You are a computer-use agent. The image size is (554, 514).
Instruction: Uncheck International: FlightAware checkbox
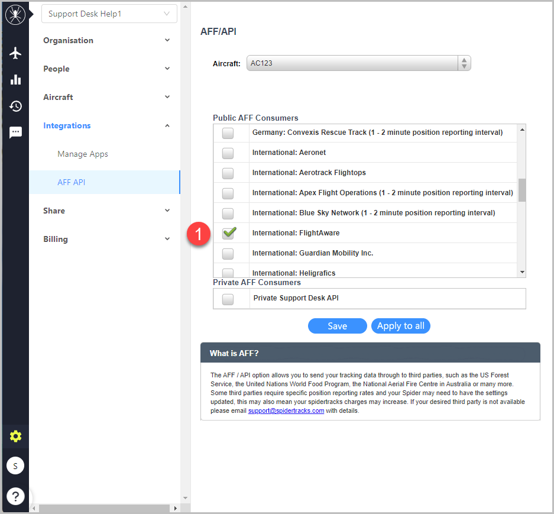pyautogui.click(x=229, y=233)
